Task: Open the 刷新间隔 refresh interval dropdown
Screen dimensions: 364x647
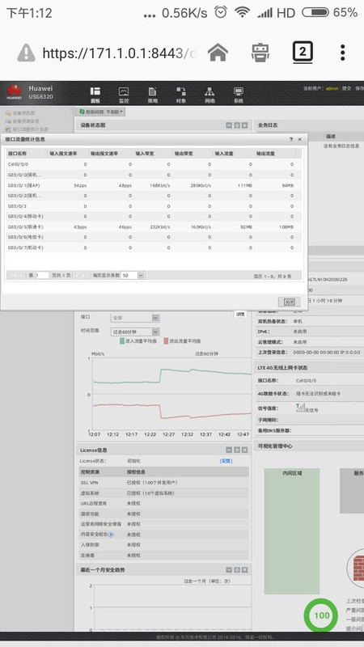Action: tap(102, 112)
